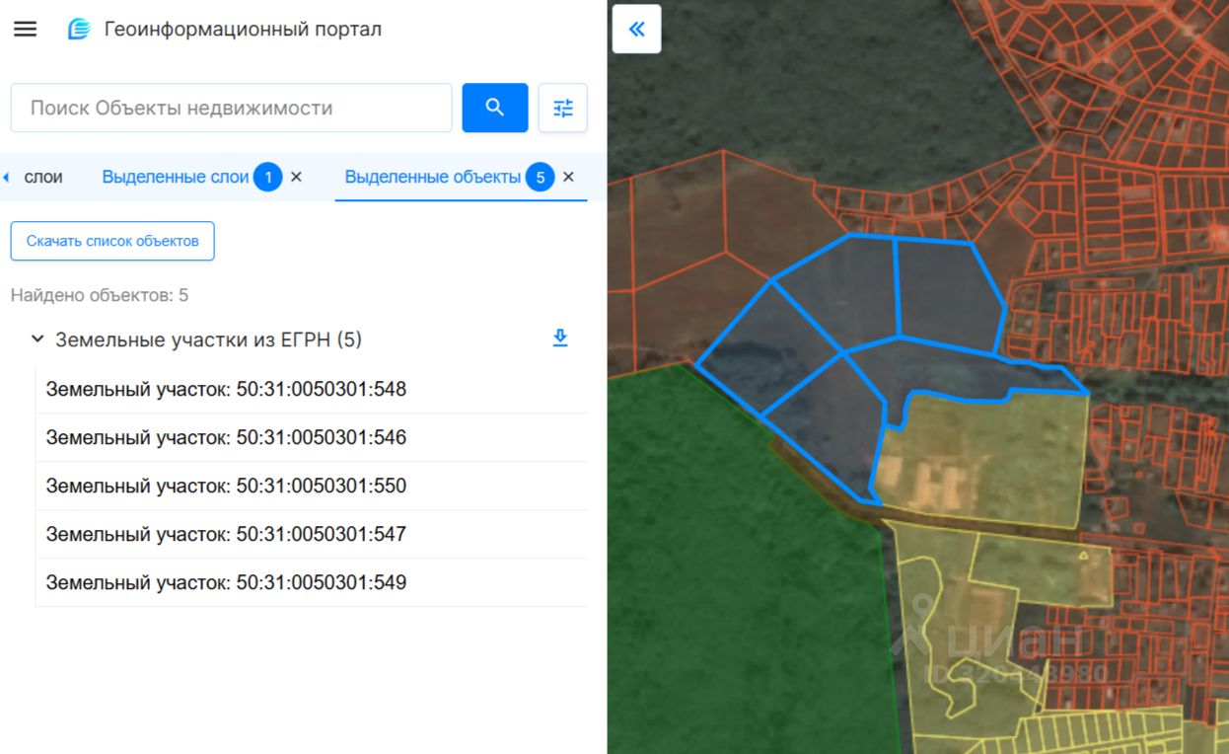
Task: Click land parcel 50:31:0050301:549 in list
Action: (226, 582)
